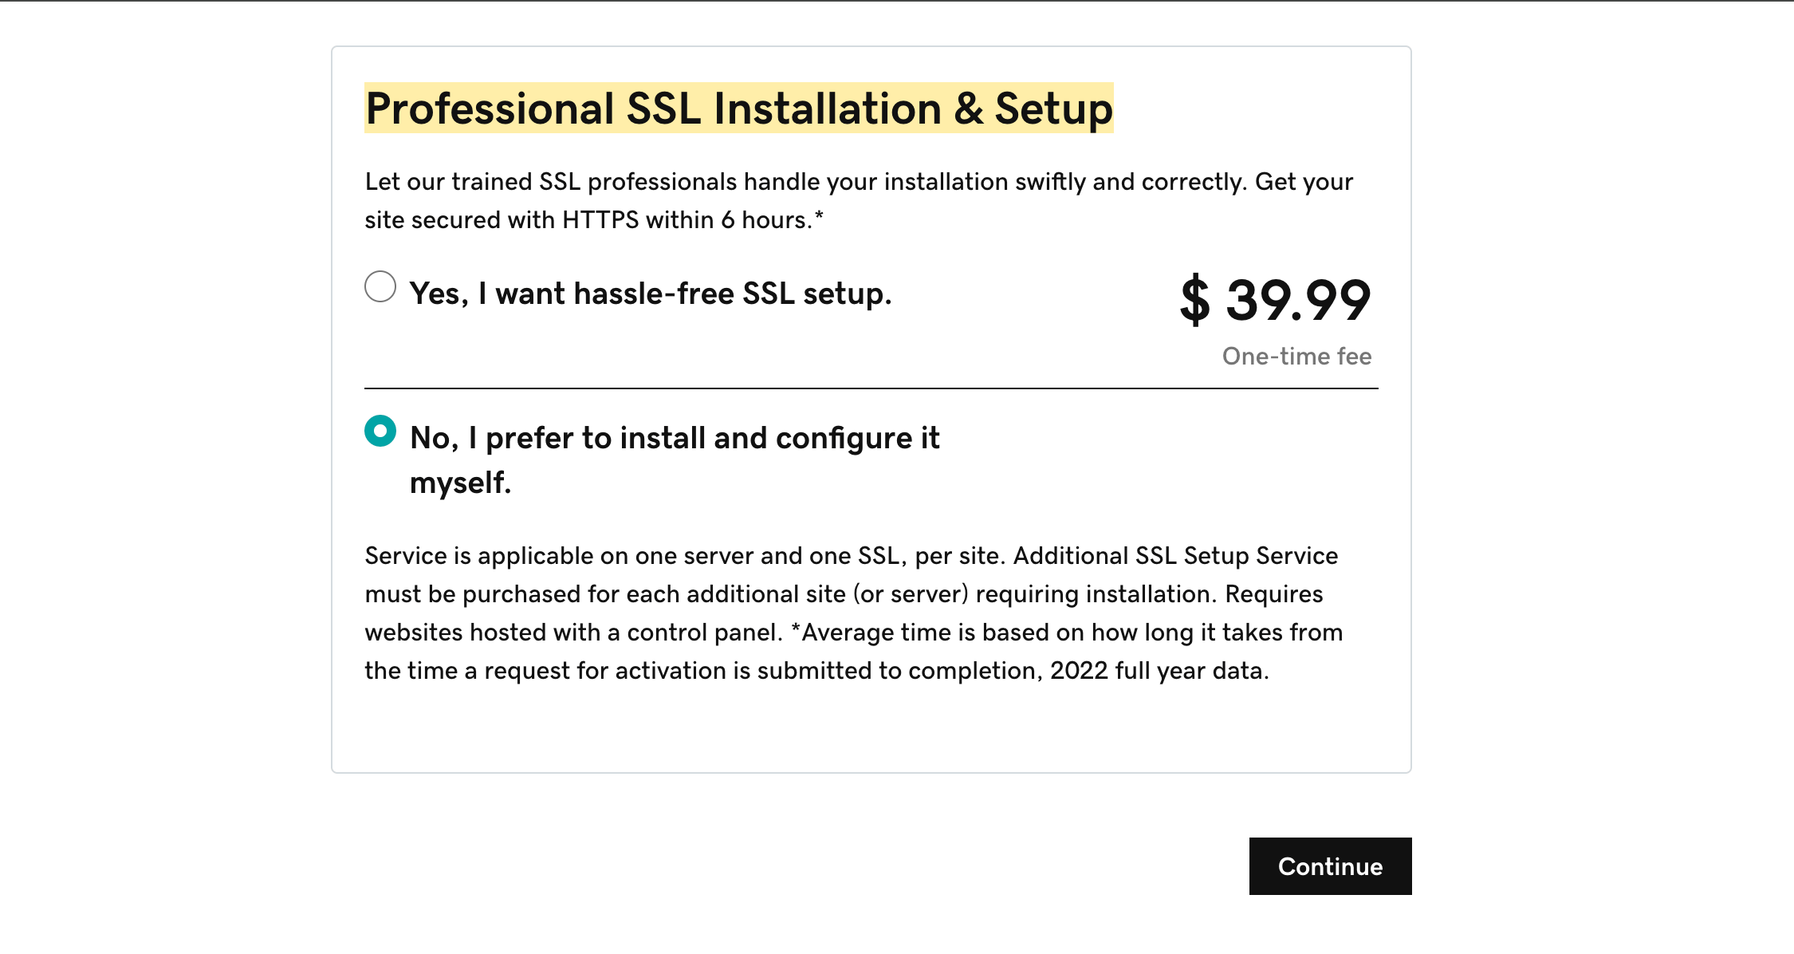This screenshot has width=1794, height=954.
Task: Click the divider line between the two options
Action: click(871, 388)
